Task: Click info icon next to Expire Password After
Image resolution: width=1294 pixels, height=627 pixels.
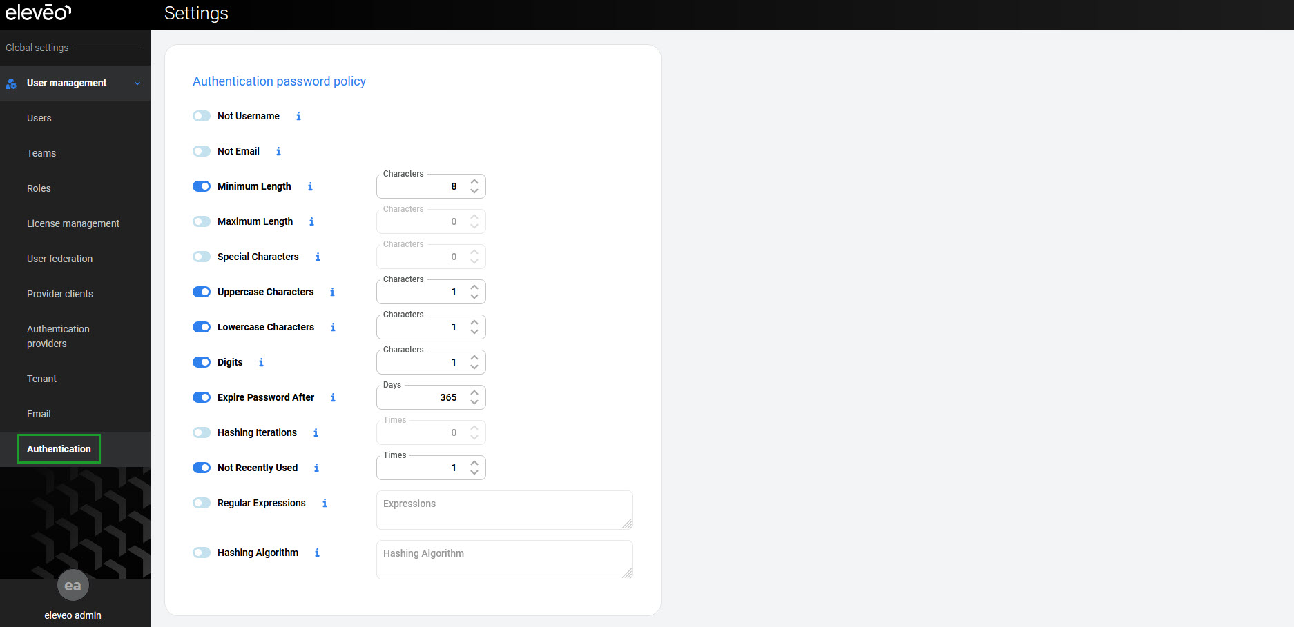Action: [333, 398]
